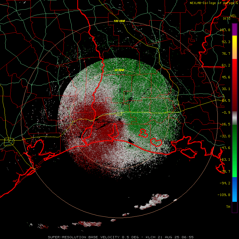239x239 pixels.
Task: Click the -94.2 scale value
Action: [225, 183]
